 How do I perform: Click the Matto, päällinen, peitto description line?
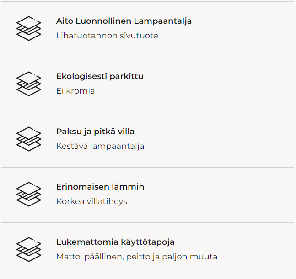tap(136, 257)
